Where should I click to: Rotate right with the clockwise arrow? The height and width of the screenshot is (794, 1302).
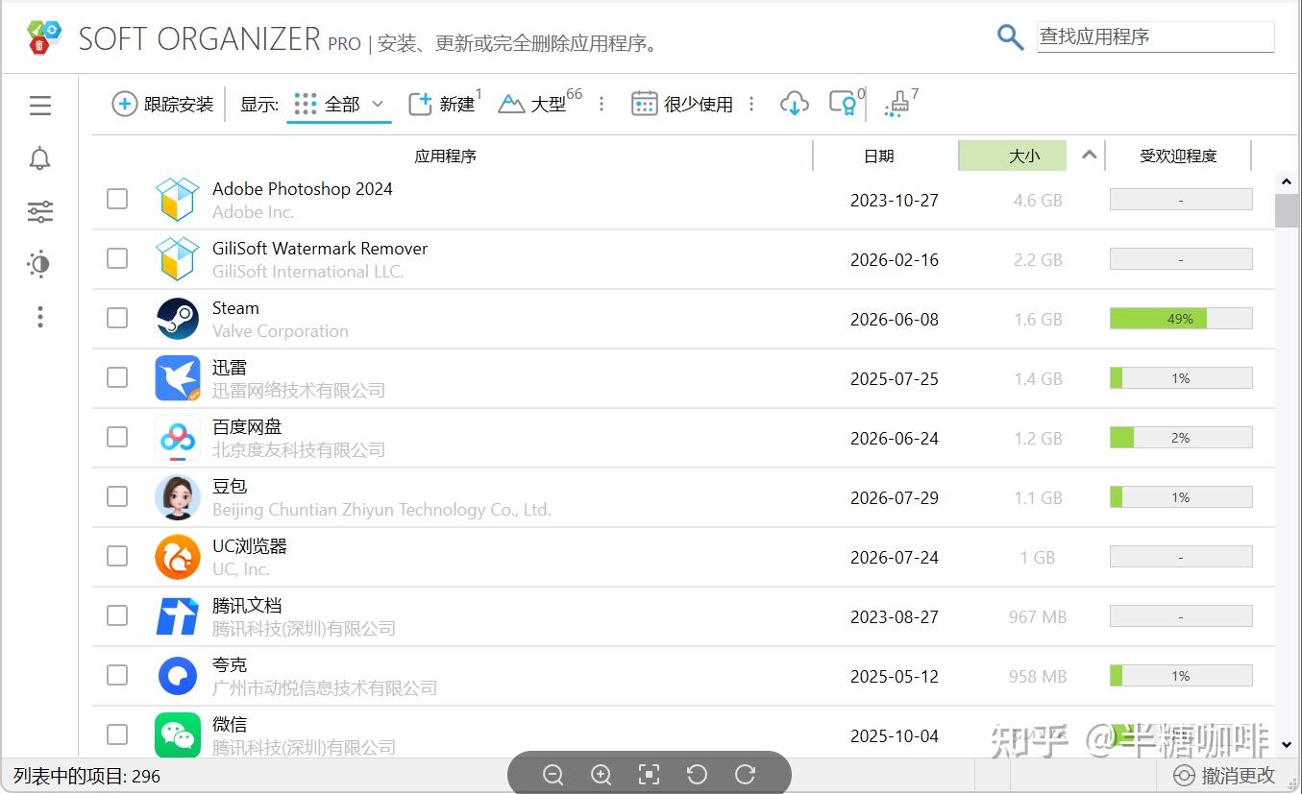pyautogui.click(x=745, y=775)
